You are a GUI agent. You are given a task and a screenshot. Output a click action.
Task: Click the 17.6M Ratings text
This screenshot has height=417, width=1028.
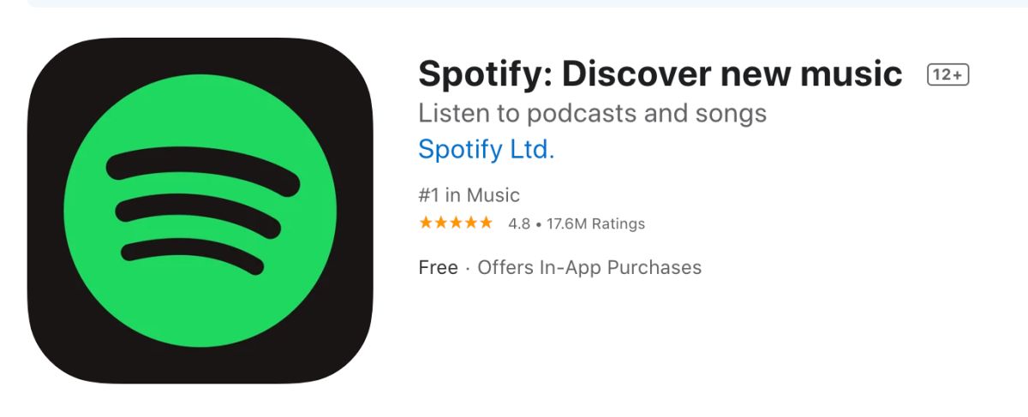595,224
